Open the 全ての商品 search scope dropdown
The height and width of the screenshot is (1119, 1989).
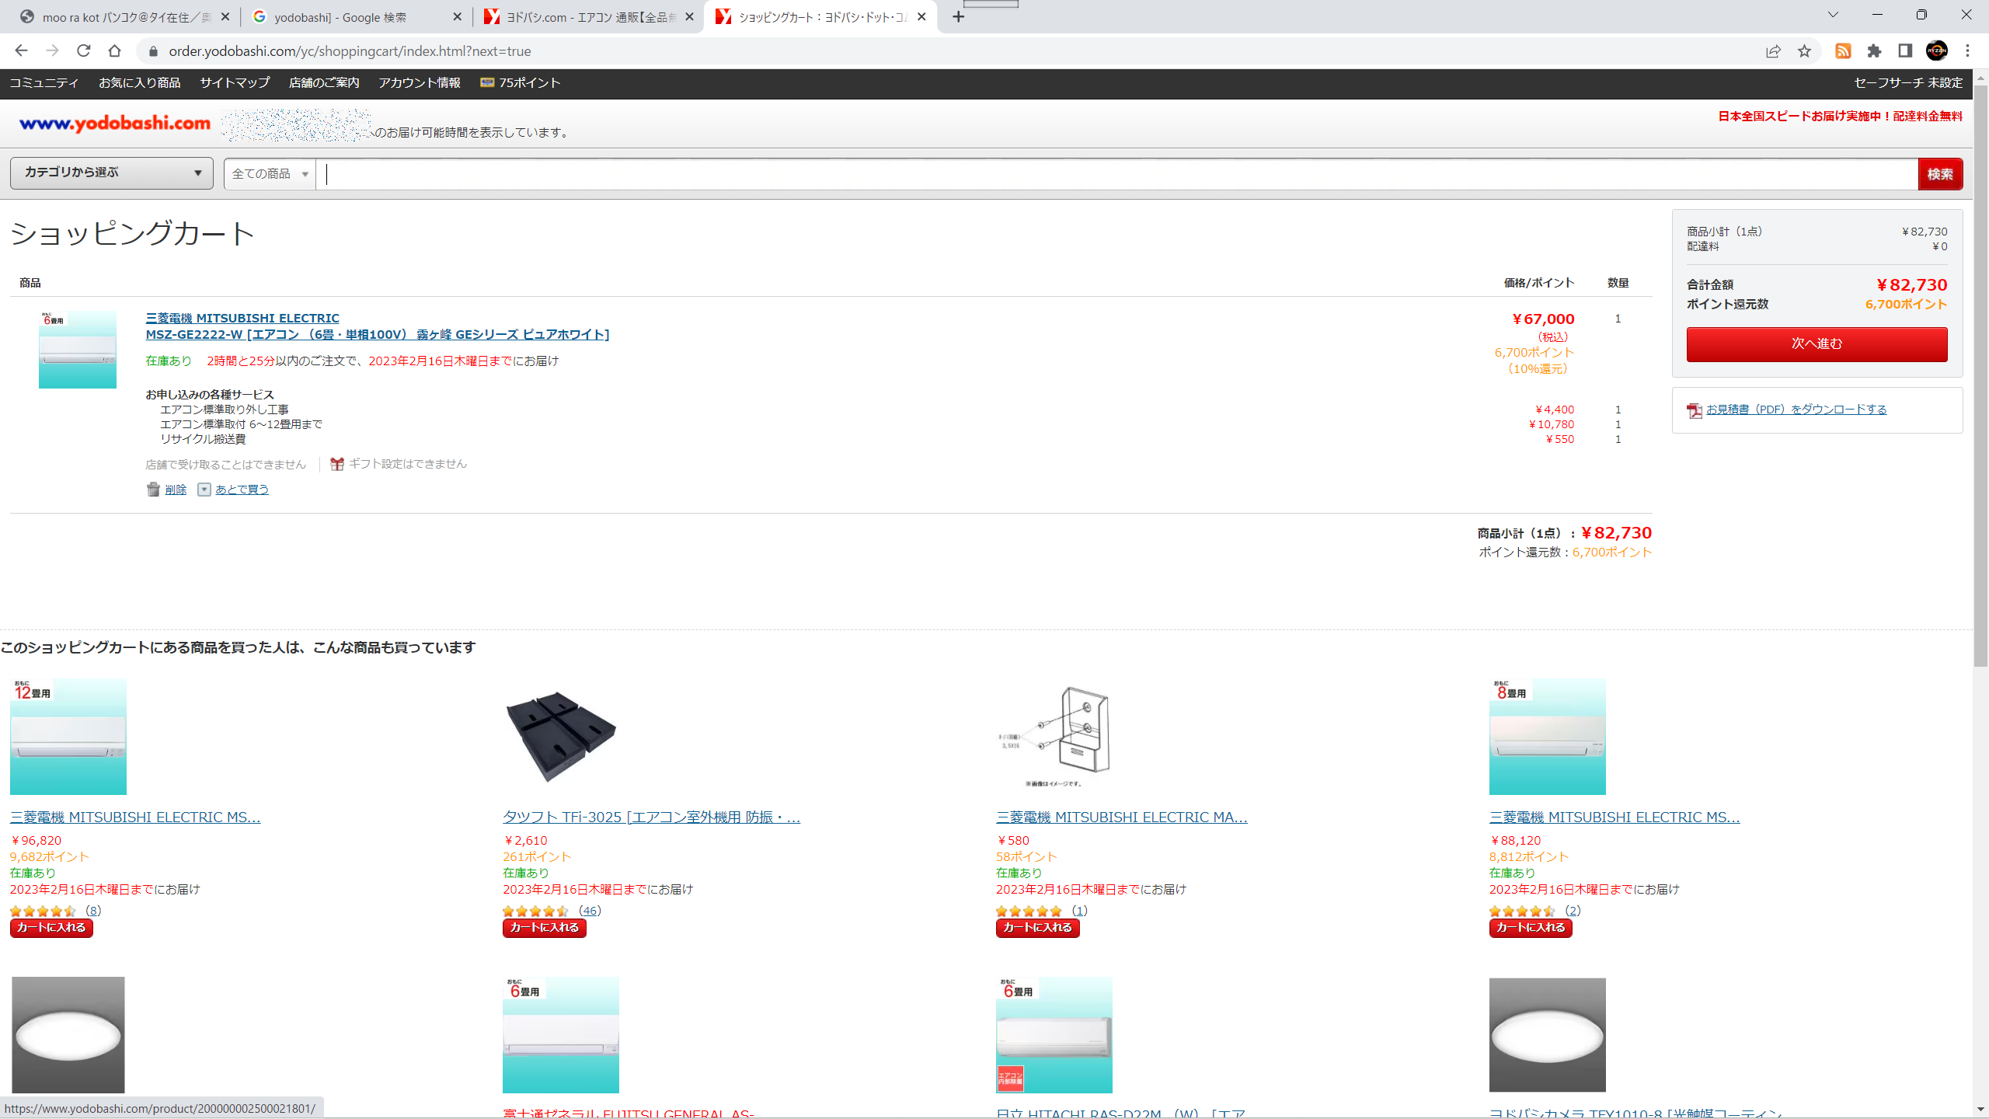point(270,174)
